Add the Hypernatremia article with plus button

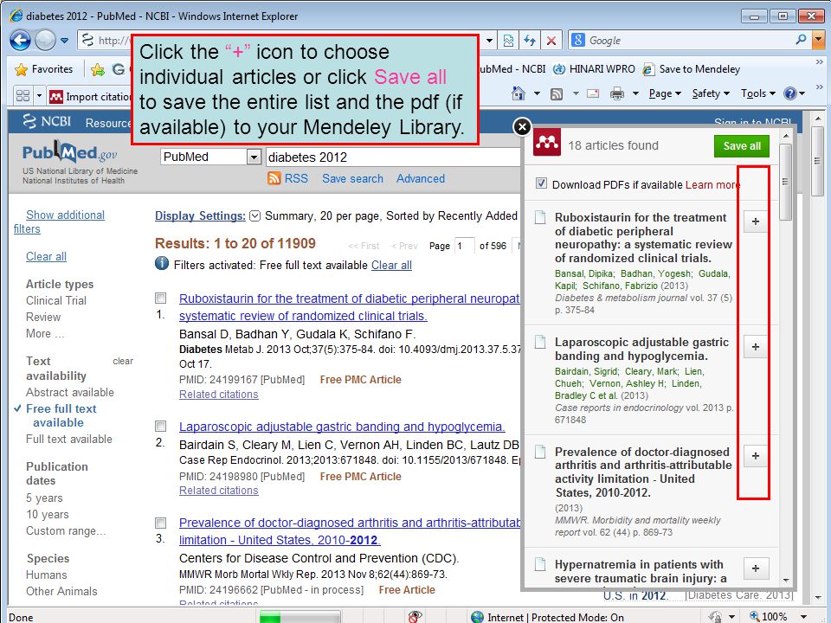point(756,568)
